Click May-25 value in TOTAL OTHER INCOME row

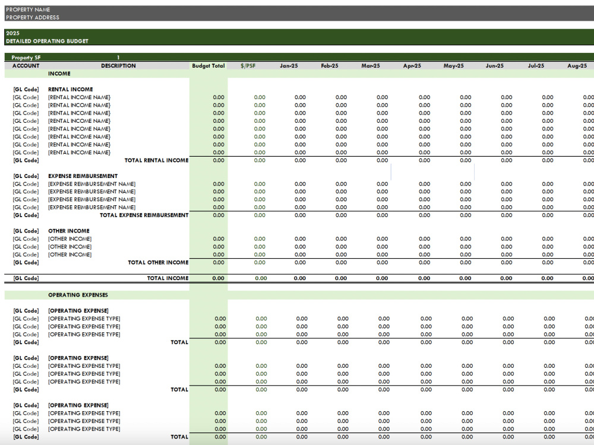(466, 263)
